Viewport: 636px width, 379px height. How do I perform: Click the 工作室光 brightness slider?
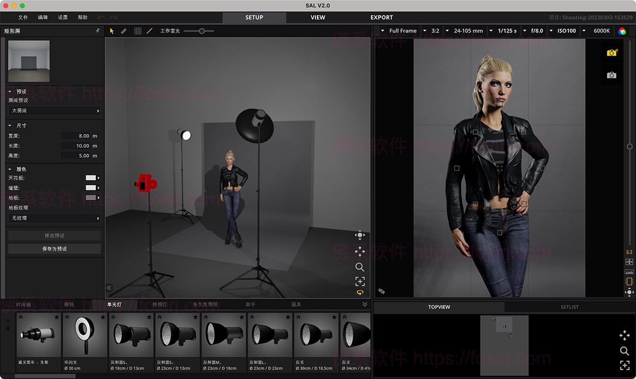[202, 31]
